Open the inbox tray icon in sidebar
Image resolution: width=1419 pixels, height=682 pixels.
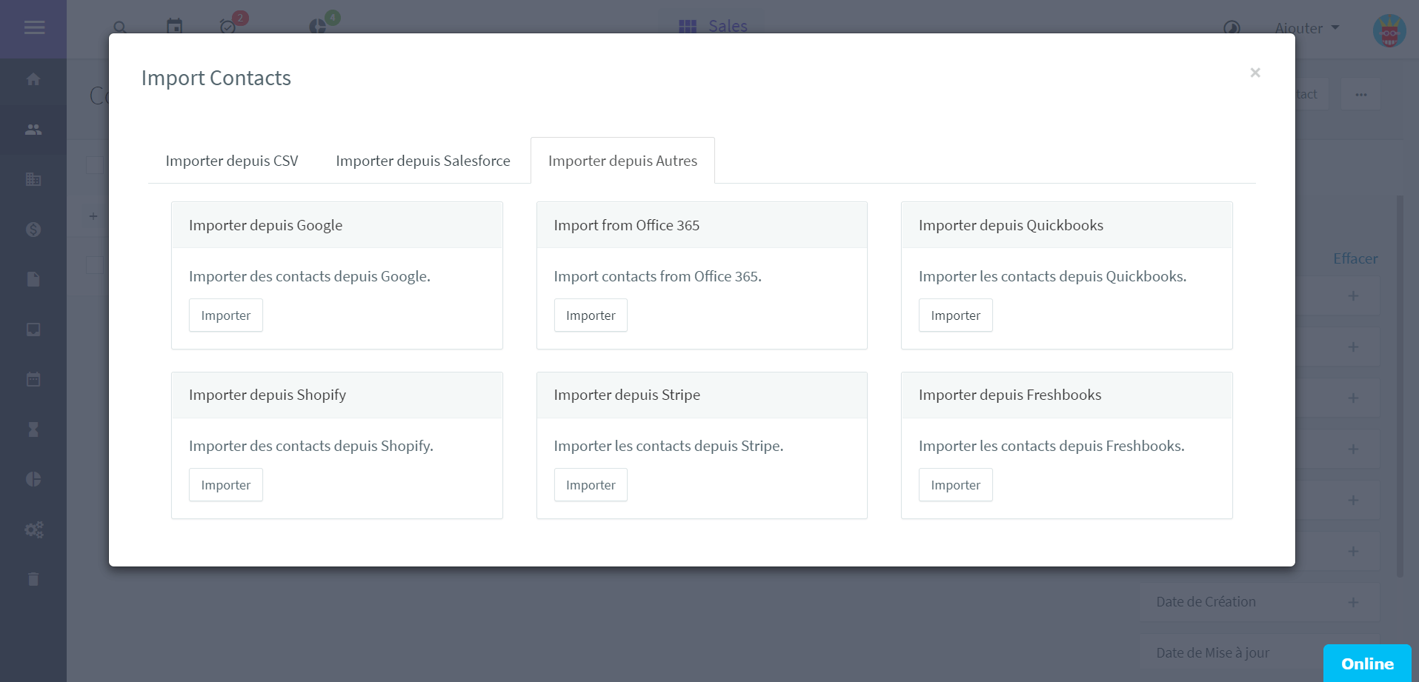(33, 330)
